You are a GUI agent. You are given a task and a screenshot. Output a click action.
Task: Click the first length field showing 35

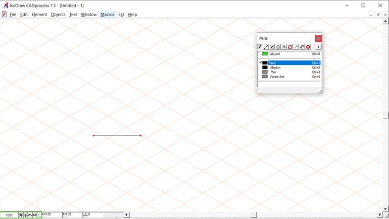click(x=52, y=214)
